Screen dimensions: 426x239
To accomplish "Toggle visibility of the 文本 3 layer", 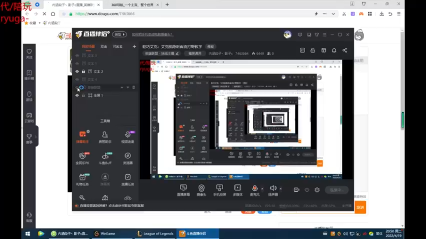I will [77, 56].
